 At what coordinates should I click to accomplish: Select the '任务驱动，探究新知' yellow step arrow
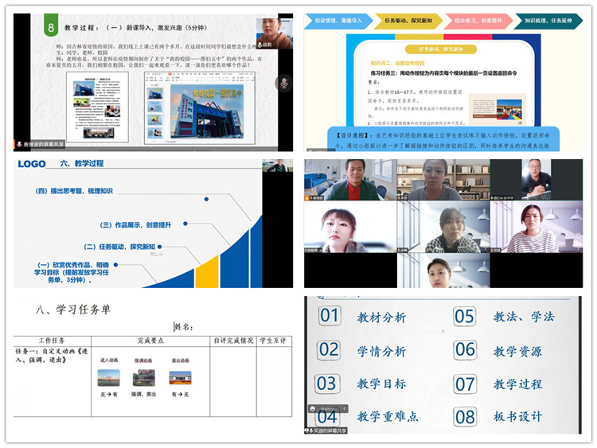point(408,21)
